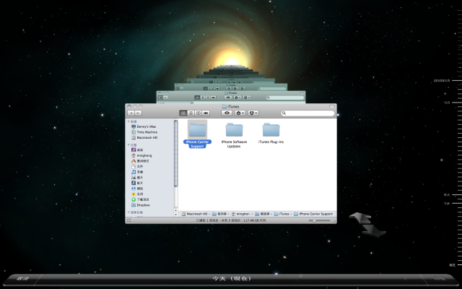462x289 pixels.
Task: Click the Quick Look eye button
Action: [x=227, y=113]
